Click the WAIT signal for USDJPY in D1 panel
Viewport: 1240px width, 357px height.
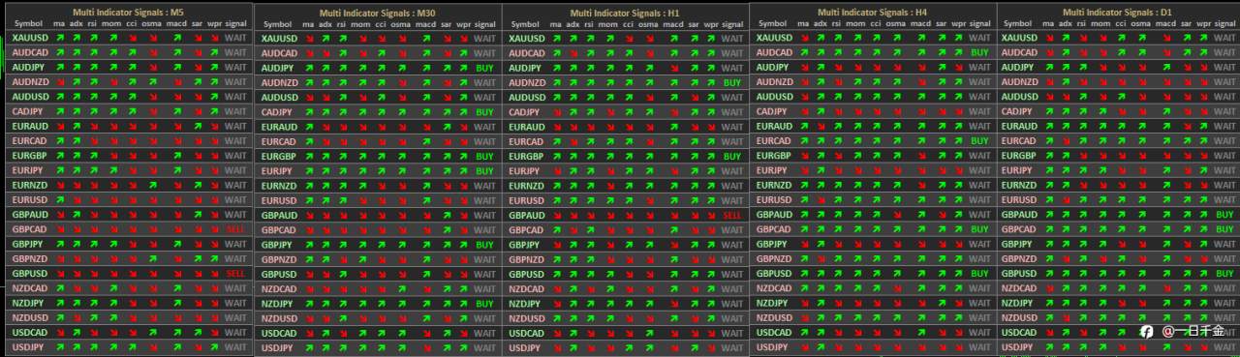[1224, 347]
